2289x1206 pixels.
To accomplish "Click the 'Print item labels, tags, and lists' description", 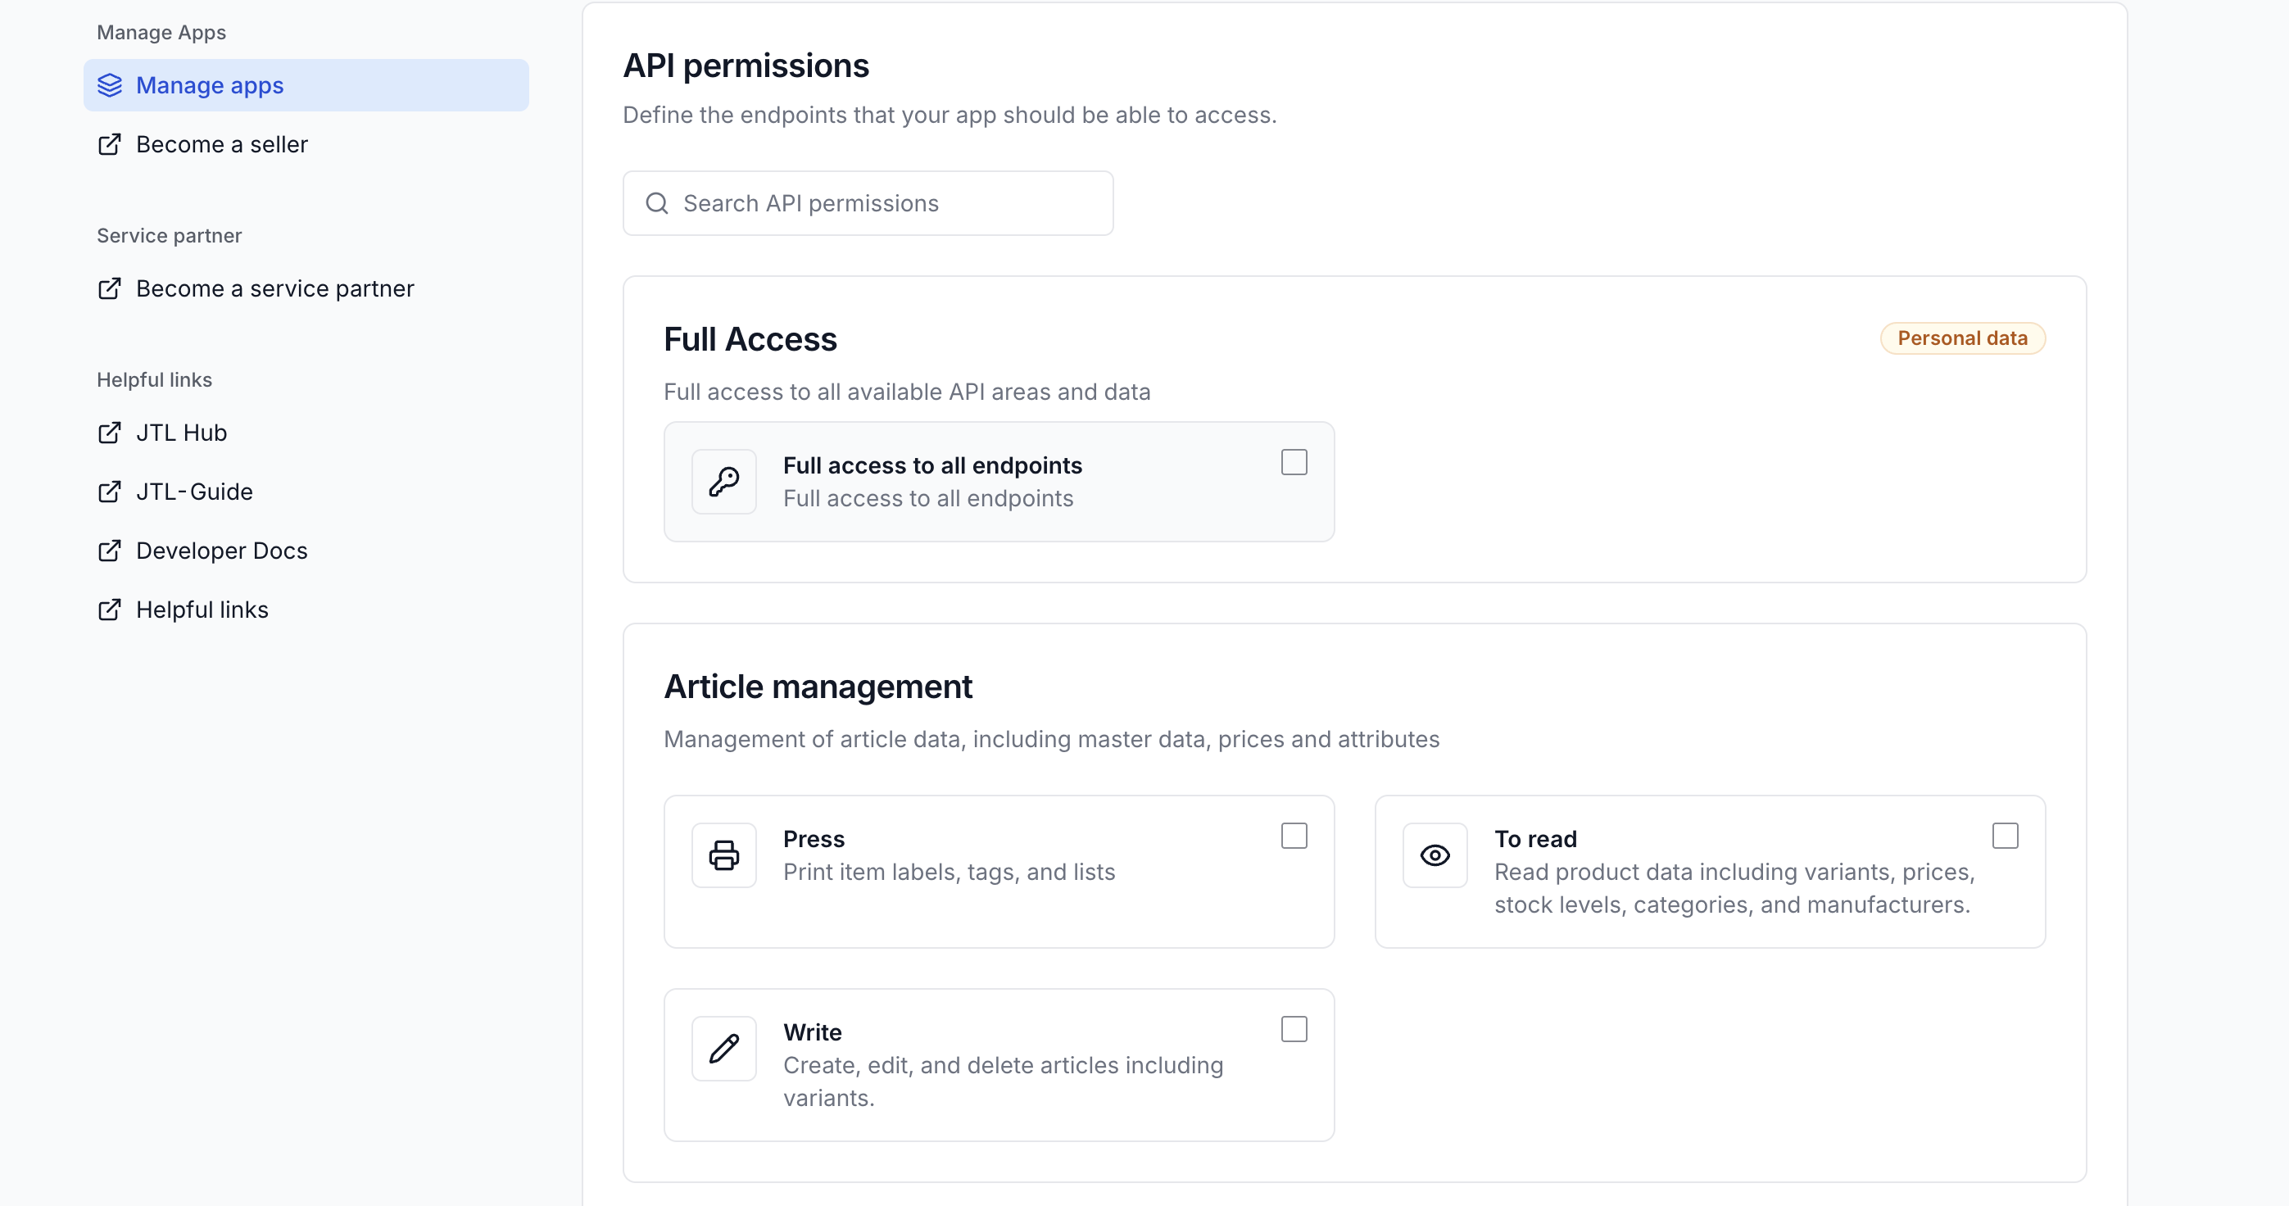I will coord(949,872).
